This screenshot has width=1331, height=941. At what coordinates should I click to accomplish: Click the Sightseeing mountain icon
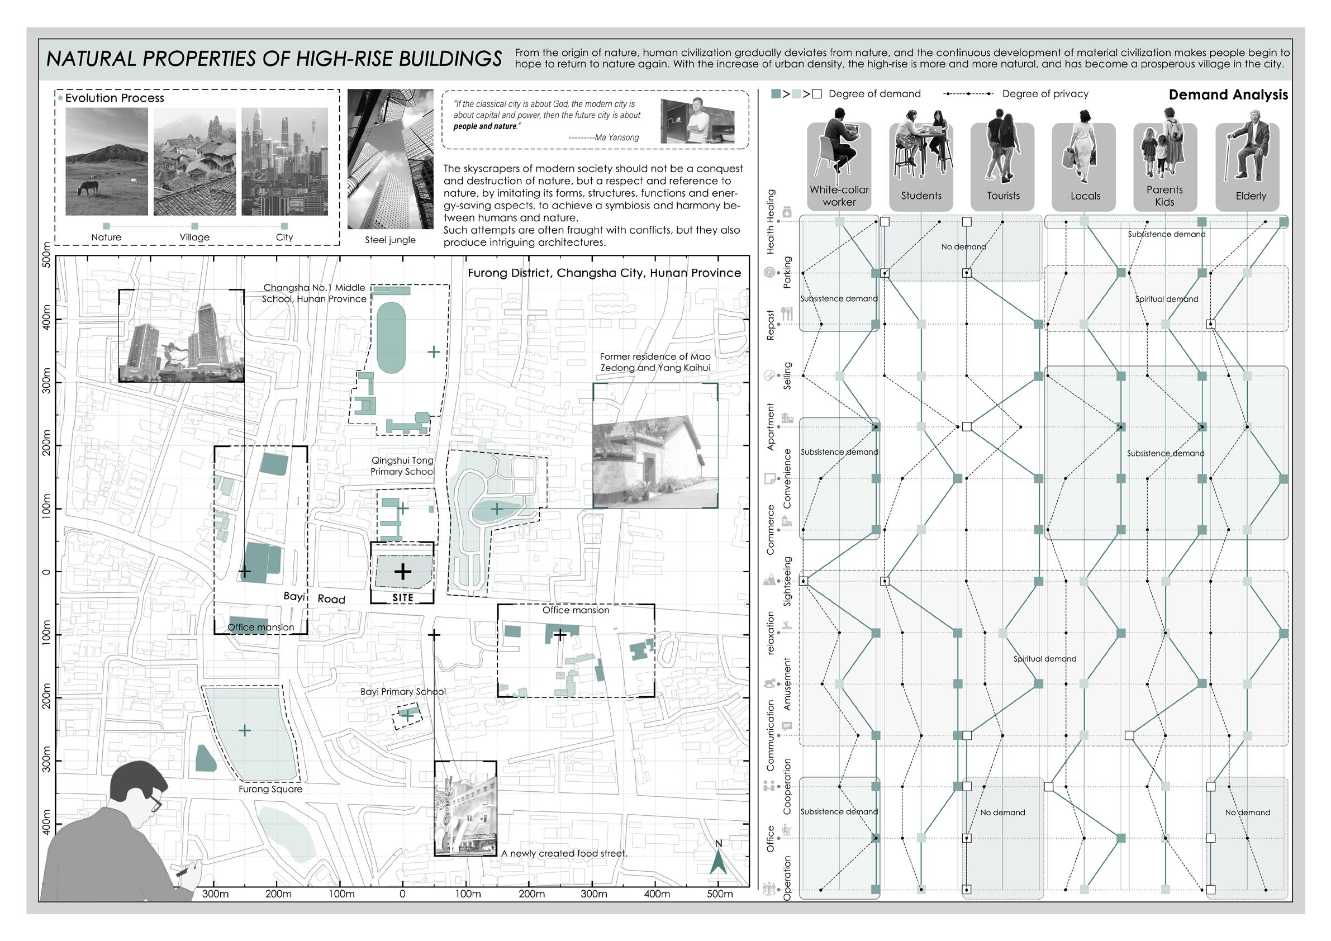point(770,579)
